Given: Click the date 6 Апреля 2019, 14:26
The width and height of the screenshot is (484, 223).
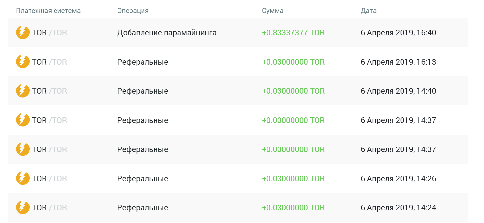Looking at the screenshot, I should pos(398,179).
